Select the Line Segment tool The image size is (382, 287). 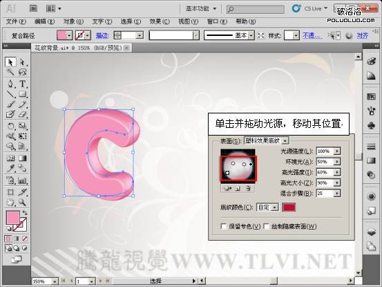coord(10,94)
